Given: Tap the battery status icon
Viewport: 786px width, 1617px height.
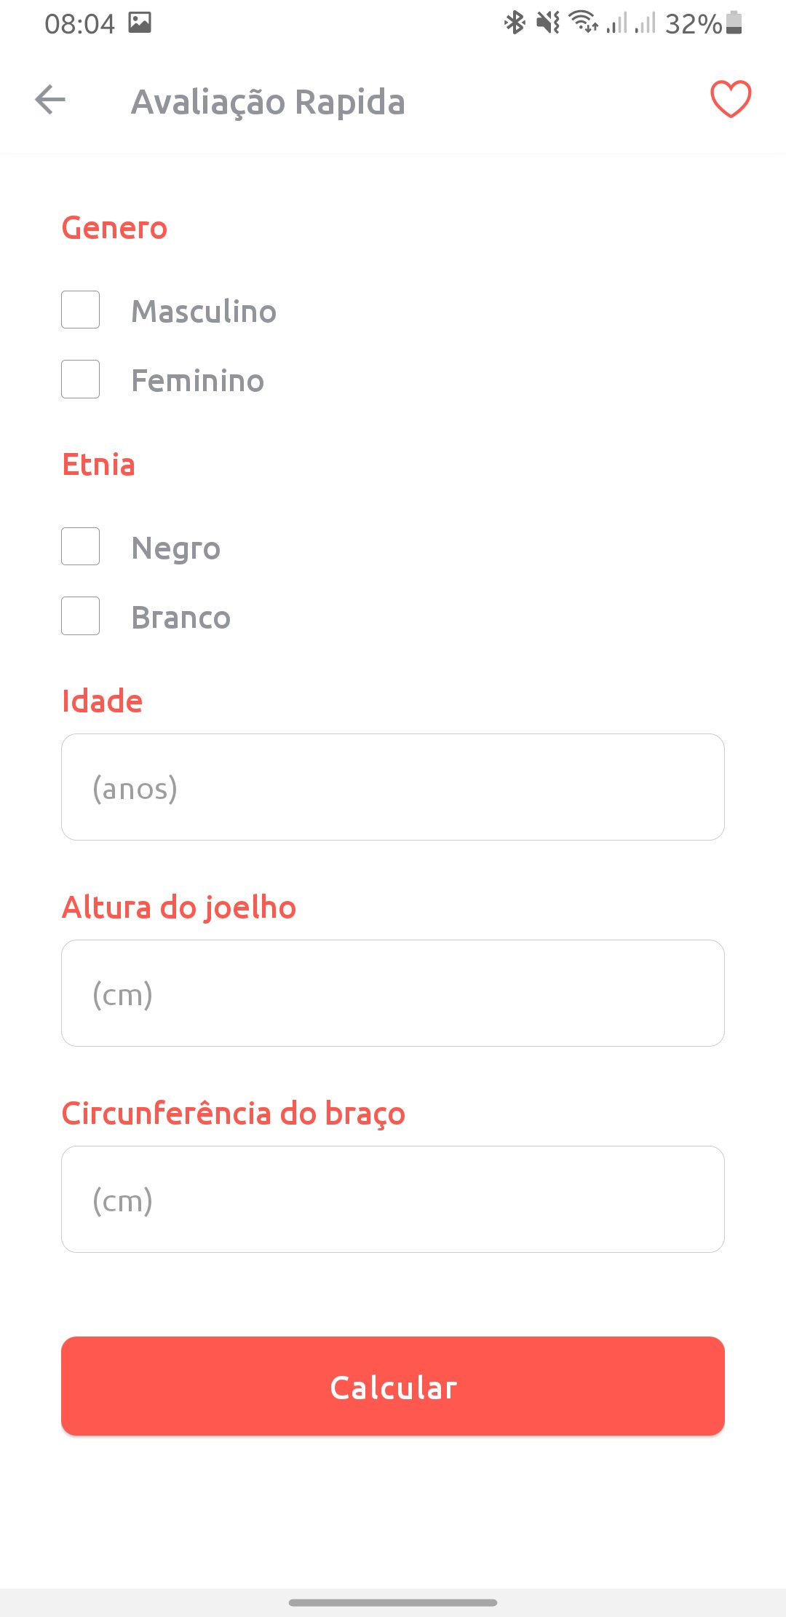Looking at the screenshot, I should coord(734,23).
